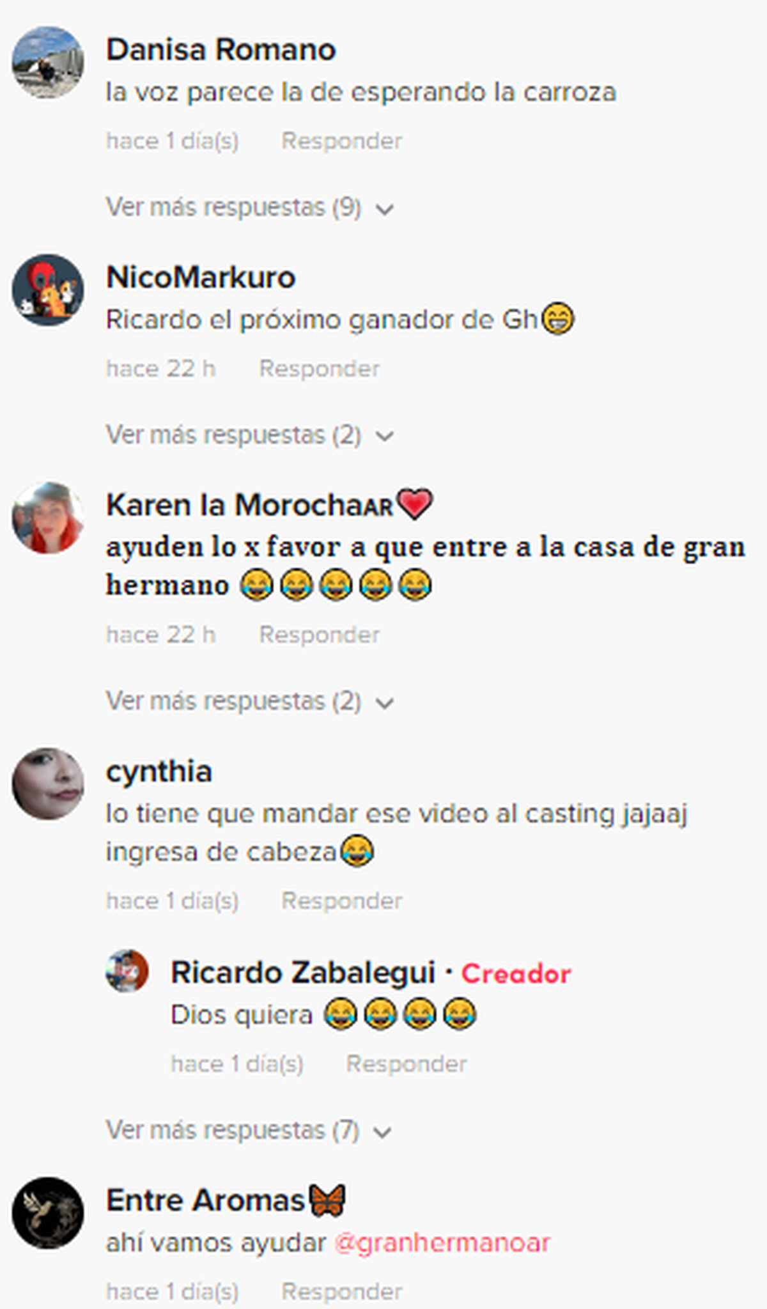The width and height of the screenshot is (767, 1309).
Task: Reply to Karen la Morocha's comment
Action: pyautogui.click(x=319, y=635)
